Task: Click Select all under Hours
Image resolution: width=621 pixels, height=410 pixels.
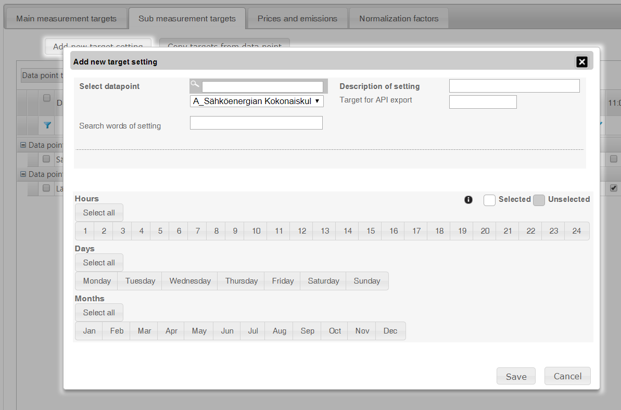Action: click(99, 212)
